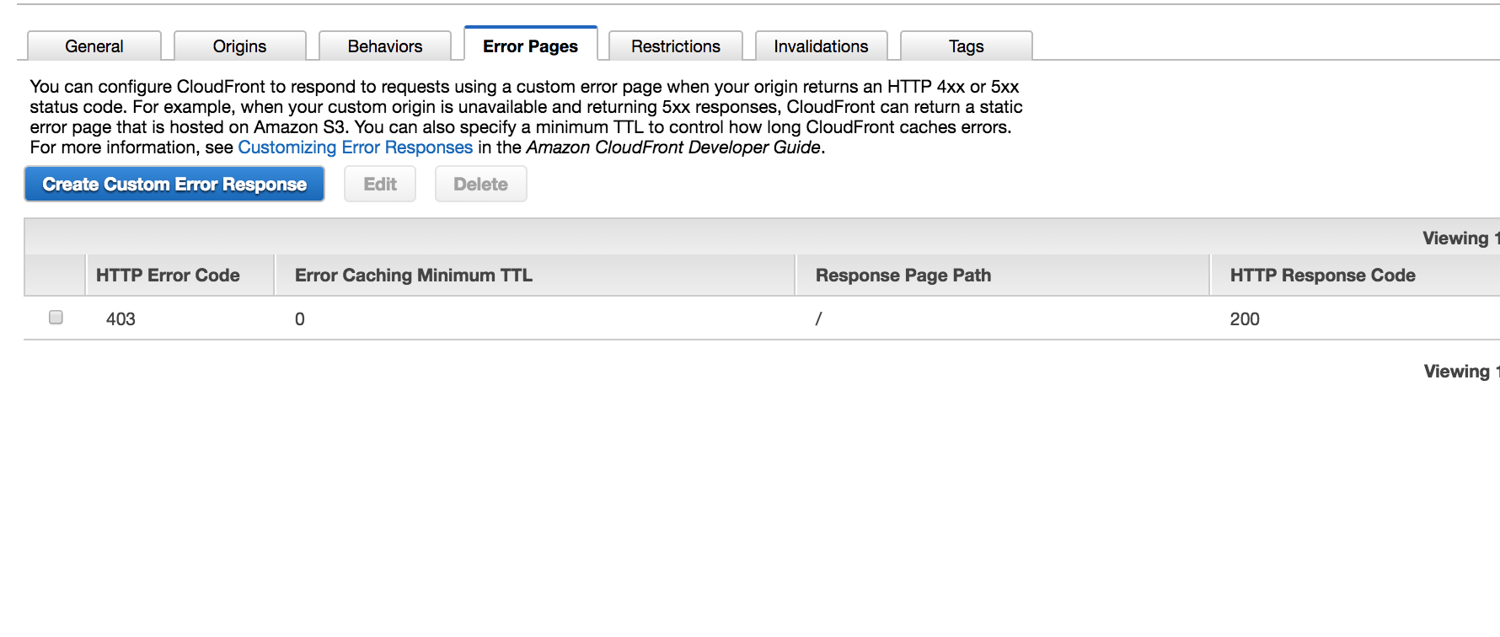Select the Error Pages tab

coord(531,45)
